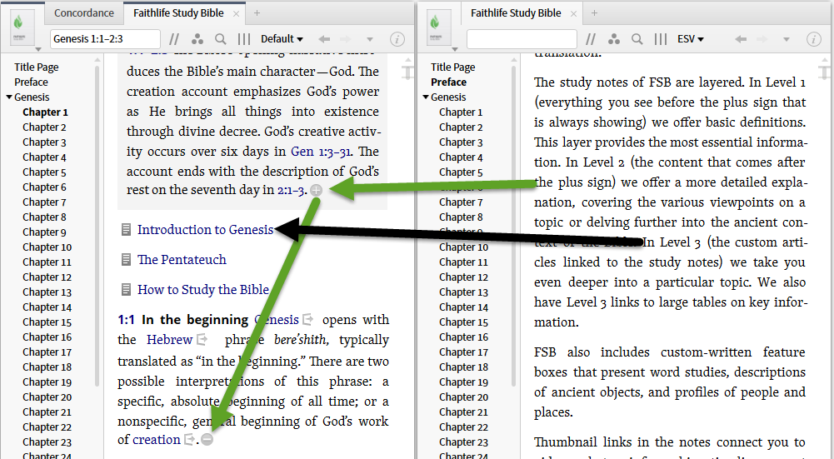The height and width of the screenshot is (459, 834).
Task: Select Chapter 23 in left contents
Action: (47, 442)
